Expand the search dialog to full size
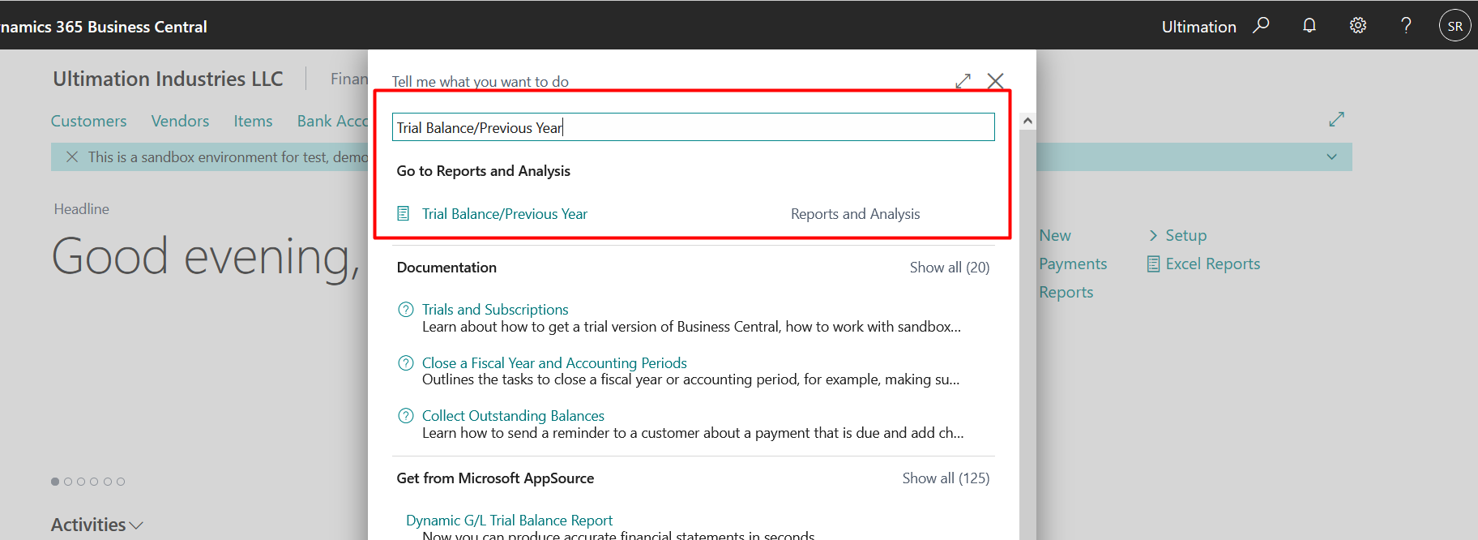1478x540 pixels. [x=963, y=81]
